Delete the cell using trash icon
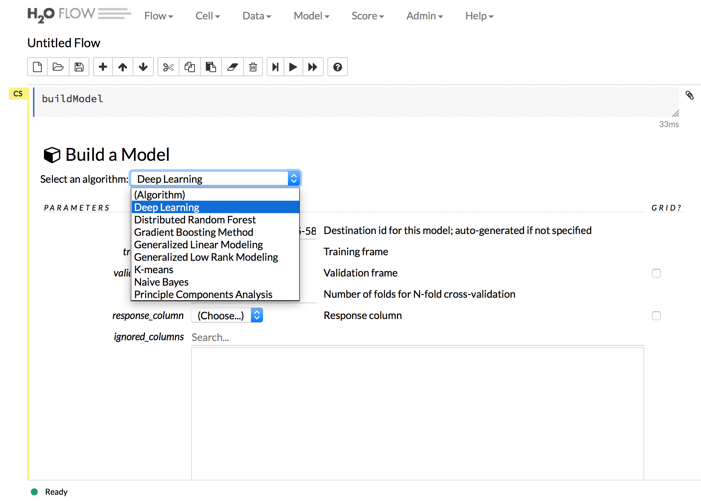 (x=253, y=67)
